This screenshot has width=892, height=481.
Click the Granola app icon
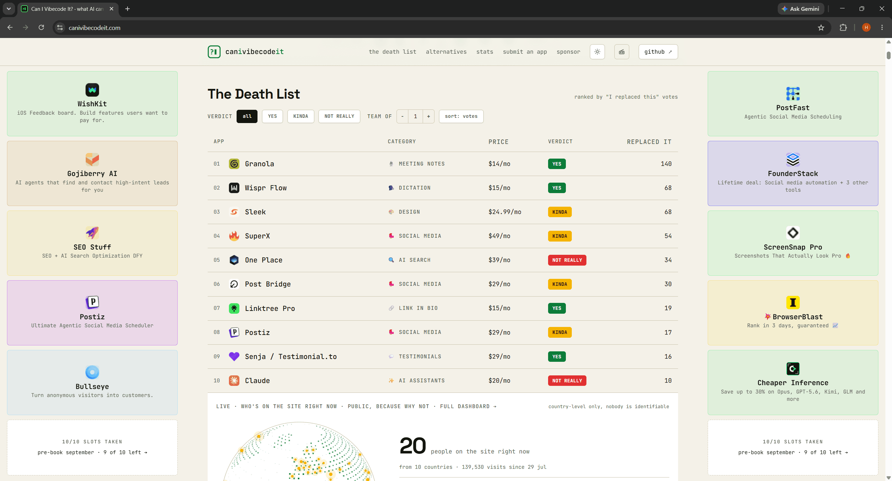[x=234, y=164]
